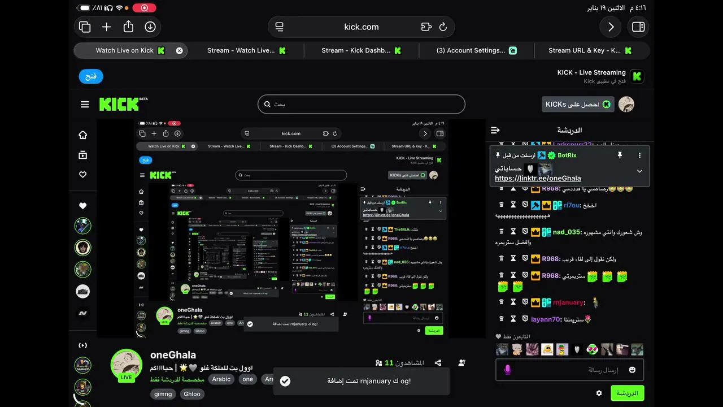Delete nad_035's message

click(x=501, y=232)
